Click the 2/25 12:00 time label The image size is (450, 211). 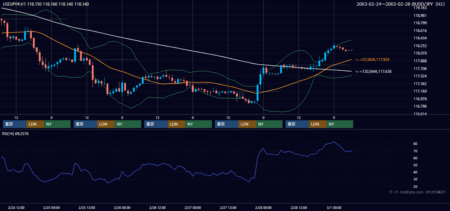pyautogui.click(x=87, y=208)
